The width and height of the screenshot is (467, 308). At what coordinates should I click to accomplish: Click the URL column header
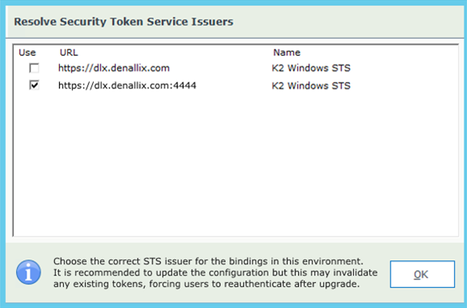point(69,53)
